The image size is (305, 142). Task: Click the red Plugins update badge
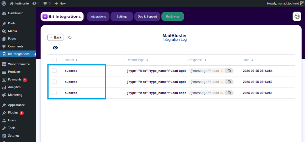21,113
